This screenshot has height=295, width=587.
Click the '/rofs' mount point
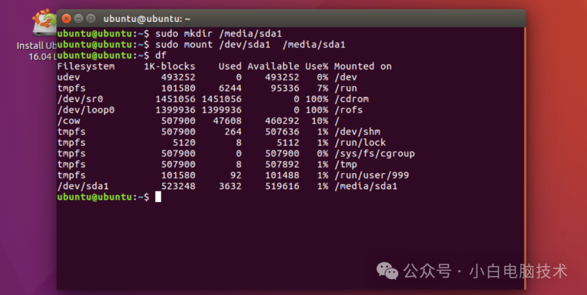pos(348,110)
